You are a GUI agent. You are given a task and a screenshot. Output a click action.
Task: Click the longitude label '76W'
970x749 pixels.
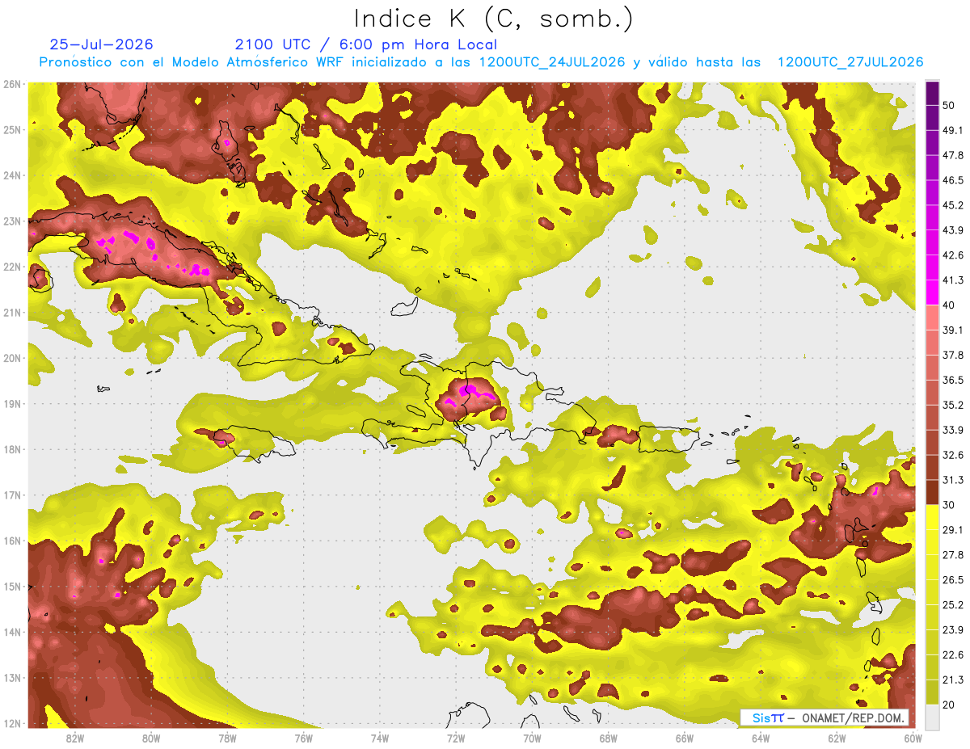pyautogui.click(x=303, y=738)
